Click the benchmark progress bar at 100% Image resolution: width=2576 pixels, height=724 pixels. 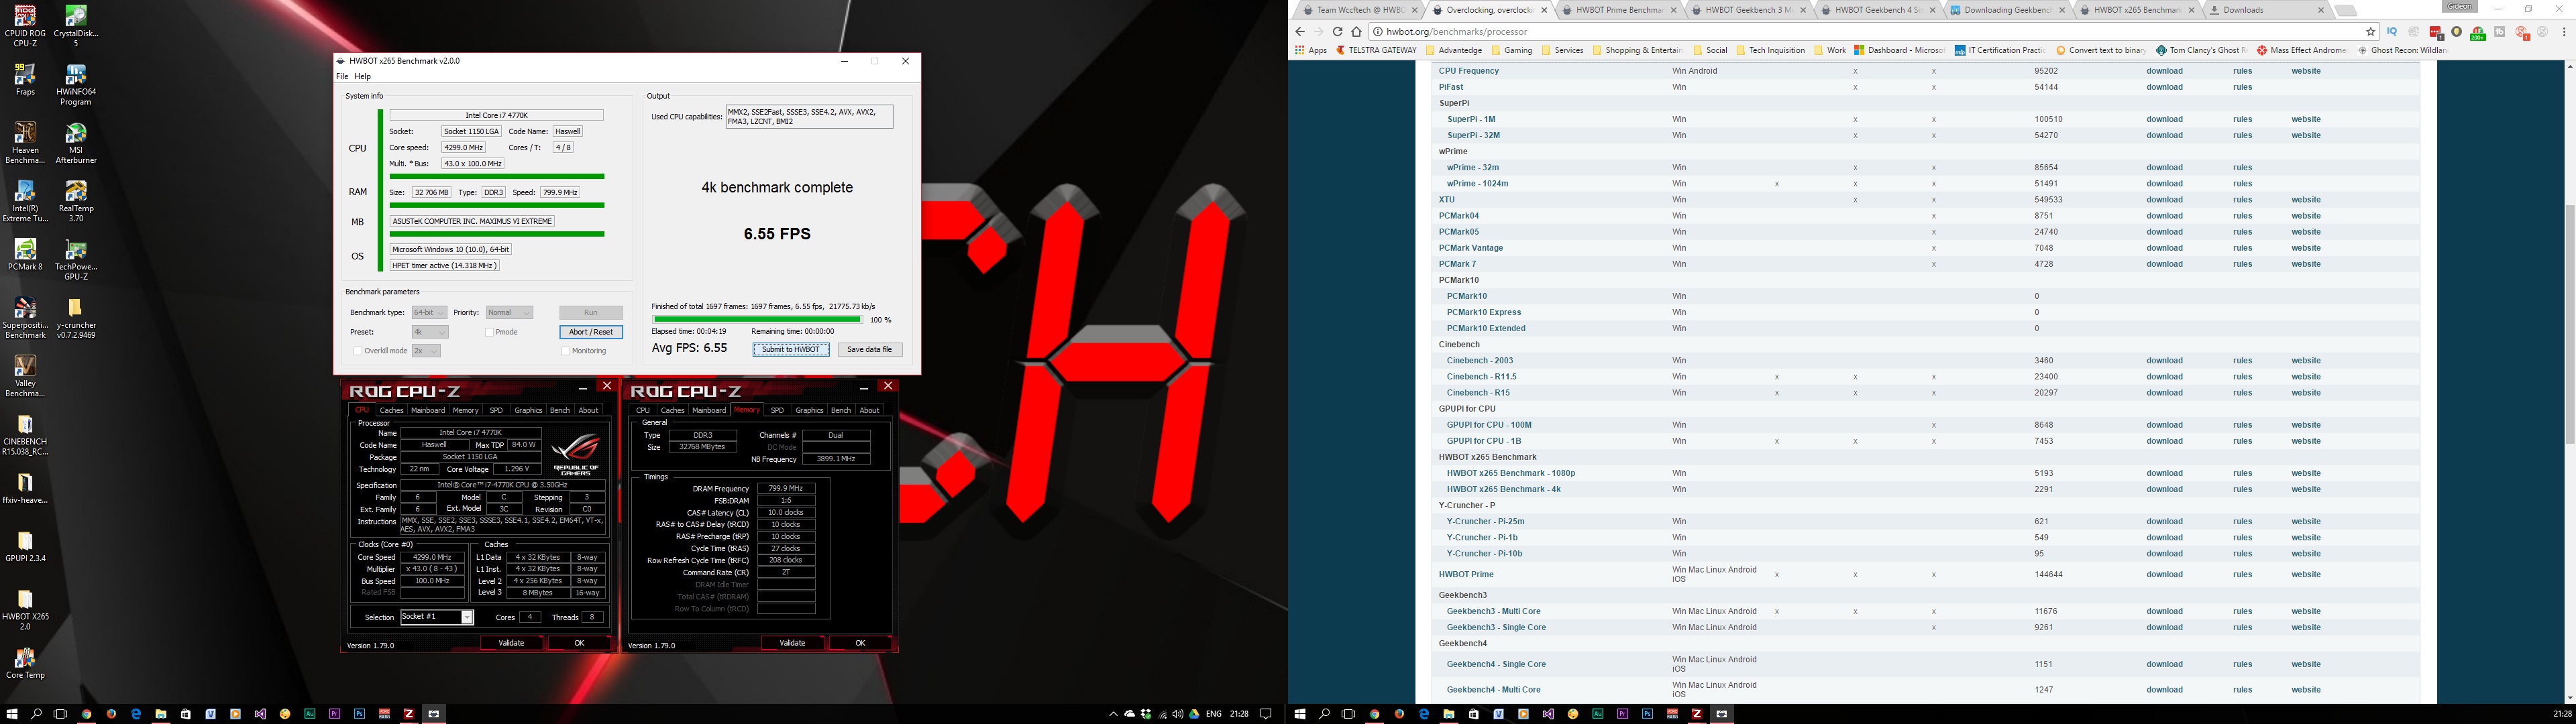[756, 320]
